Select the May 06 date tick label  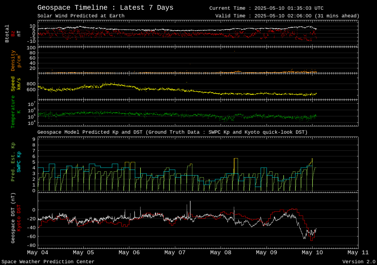point(129,252)
